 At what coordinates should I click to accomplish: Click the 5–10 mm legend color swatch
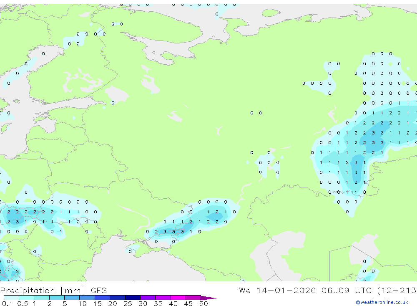pos(72,298)
